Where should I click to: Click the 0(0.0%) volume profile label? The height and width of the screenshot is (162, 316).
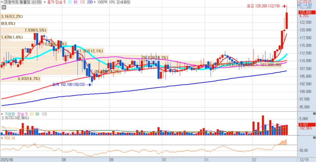8,24
